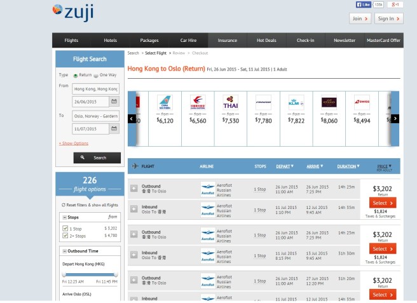
Task: Expand first Outbound flight details
Action: point(133,189)
